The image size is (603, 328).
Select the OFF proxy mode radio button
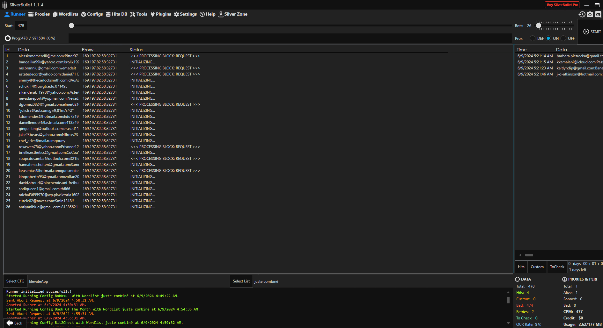(x=563, y=38)
